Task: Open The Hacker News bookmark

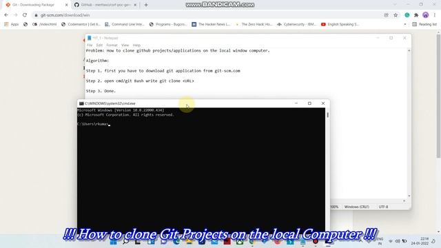Action: [211, 25]
